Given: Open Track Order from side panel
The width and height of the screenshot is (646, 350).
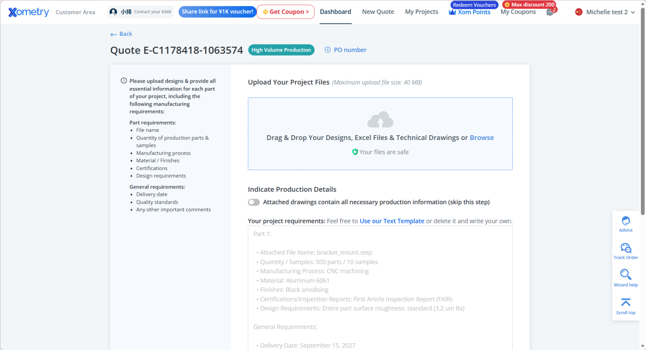Looking at the screenshot, I should click(x=625, y=248).
